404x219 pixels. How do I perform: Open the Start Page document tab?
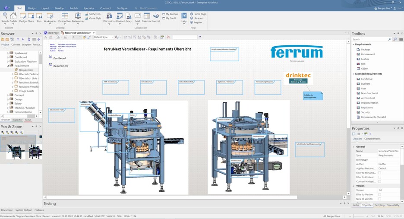click(x=51, y=33)
